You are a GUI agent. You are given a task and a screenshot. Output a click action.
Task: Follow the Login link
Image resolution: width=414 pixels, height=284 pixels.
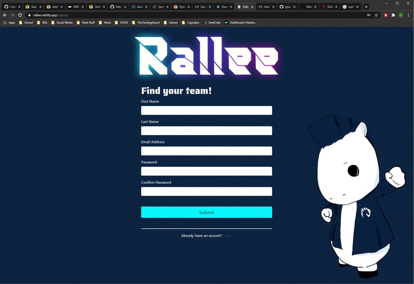pyautogui.click(x=228, y=236)
